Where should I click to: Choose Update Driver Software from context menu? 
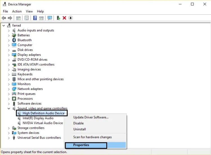[x=95, y=117]
